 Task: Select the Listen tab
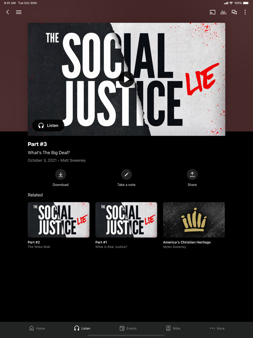coord(82,328)
